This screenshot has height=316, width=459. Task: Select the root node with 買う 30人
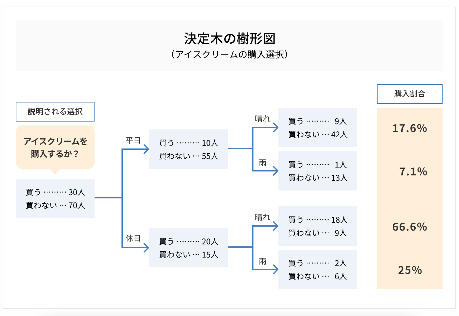(x=55, y=198)
